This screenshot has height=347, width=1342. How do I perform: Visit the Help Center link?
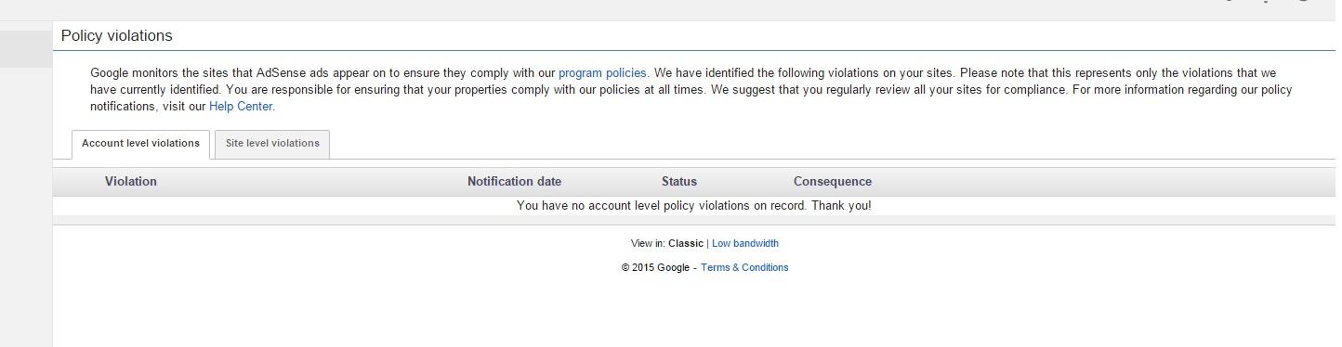coord(241,106)
